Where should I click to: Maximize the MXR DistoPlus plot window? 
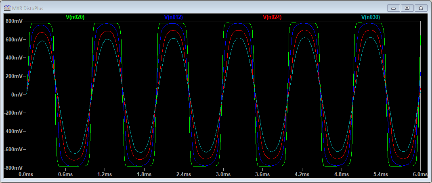[407, 8]
